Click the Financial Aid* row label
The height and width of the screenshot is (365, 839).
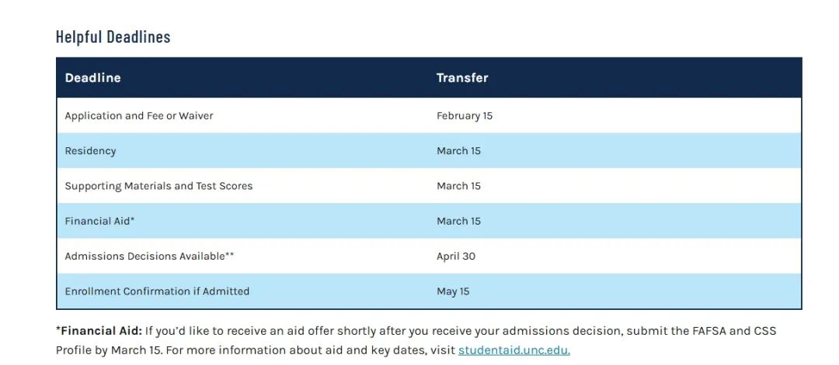pos(99,221)
